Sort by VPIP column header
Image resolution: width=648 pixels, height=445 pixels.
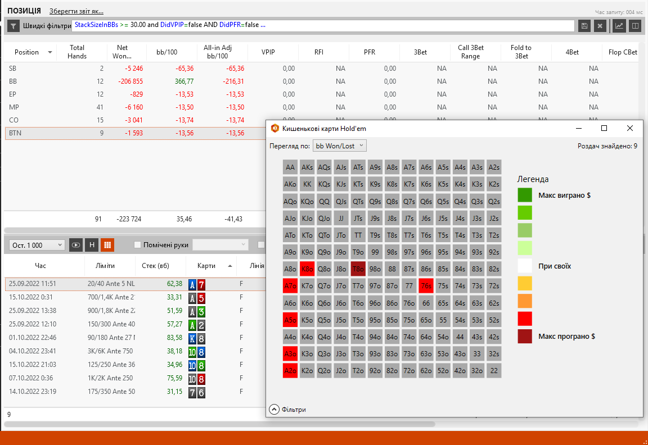click(268, 52)
